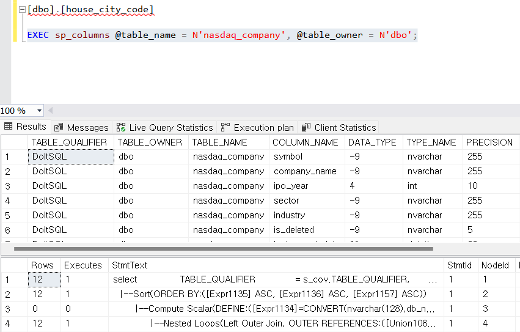Select the StmtId column header

[461, 265]
